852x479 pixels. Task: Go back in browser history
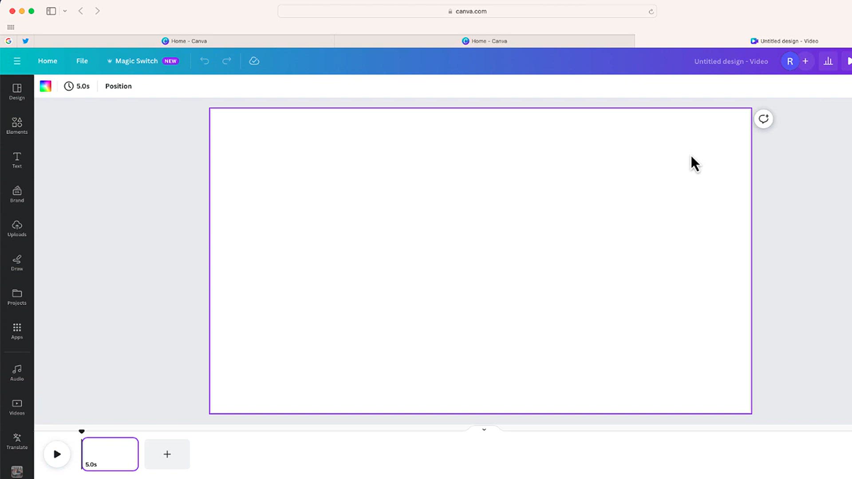(x=81, y=11)
